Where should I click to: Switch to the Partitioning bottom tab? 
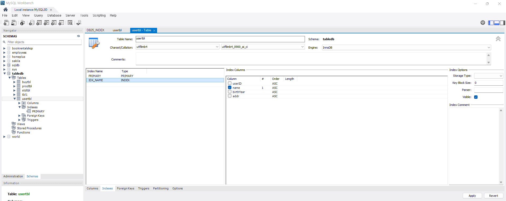tap(161, 188)
